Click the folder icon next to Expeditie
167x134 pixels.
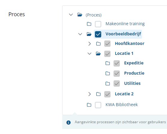click(108, 63)
